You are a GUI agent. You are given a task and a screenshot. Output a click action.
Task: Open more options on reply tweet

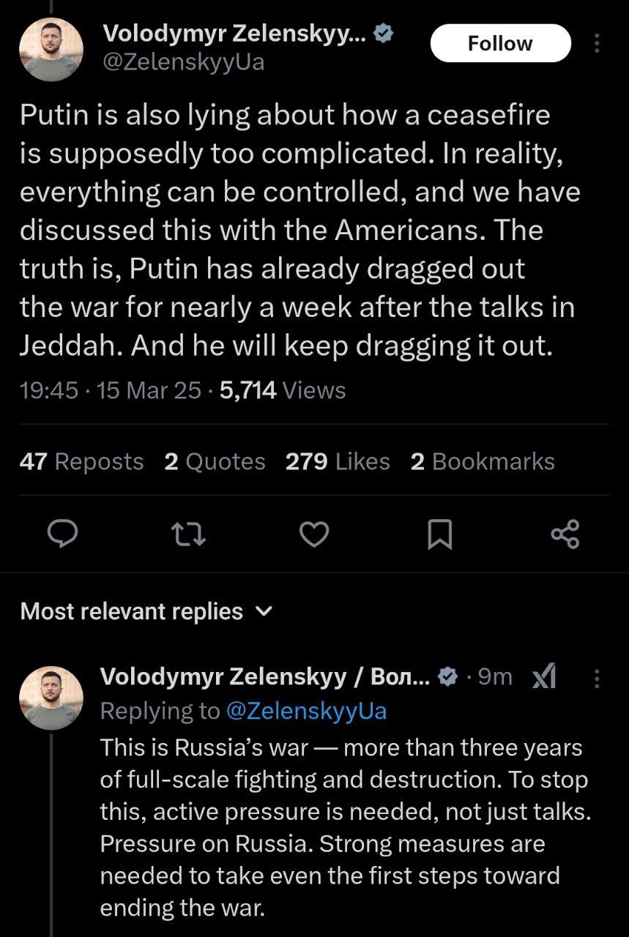[597, 679]
